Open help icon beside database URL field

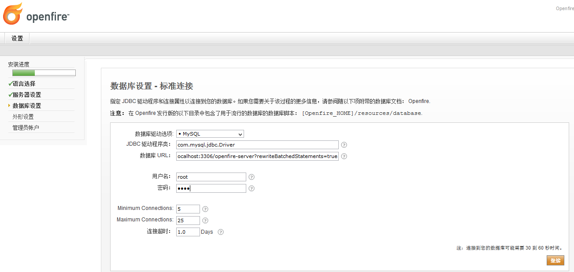344,156
